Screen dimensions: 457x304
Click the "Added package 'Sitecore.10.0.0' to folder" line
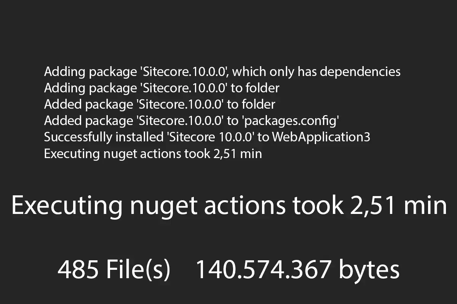click(x=160, y=104)
